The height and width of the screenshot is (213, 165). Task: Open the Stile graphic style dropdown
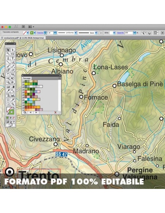tap(114, 33)
